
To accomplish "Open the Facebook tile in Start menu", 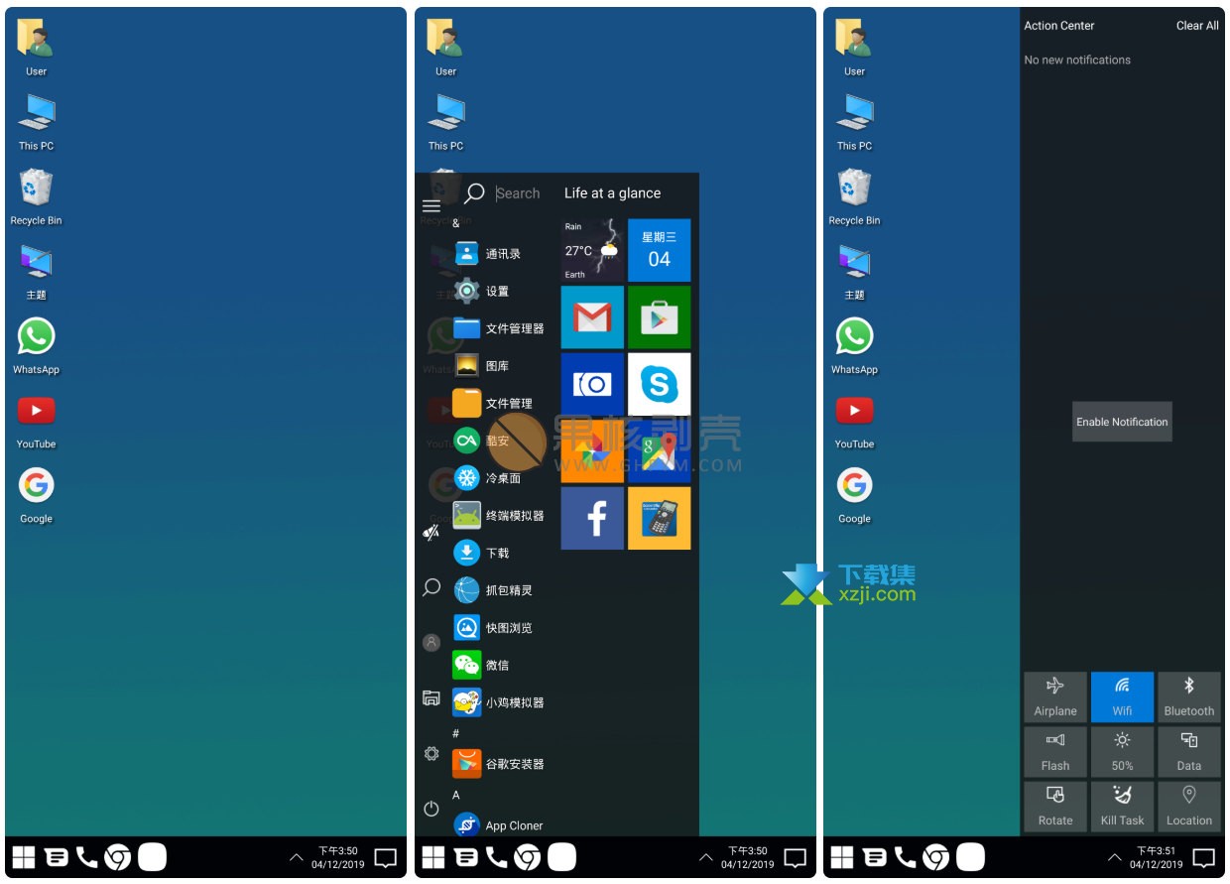I will click(x=592, y=518).
